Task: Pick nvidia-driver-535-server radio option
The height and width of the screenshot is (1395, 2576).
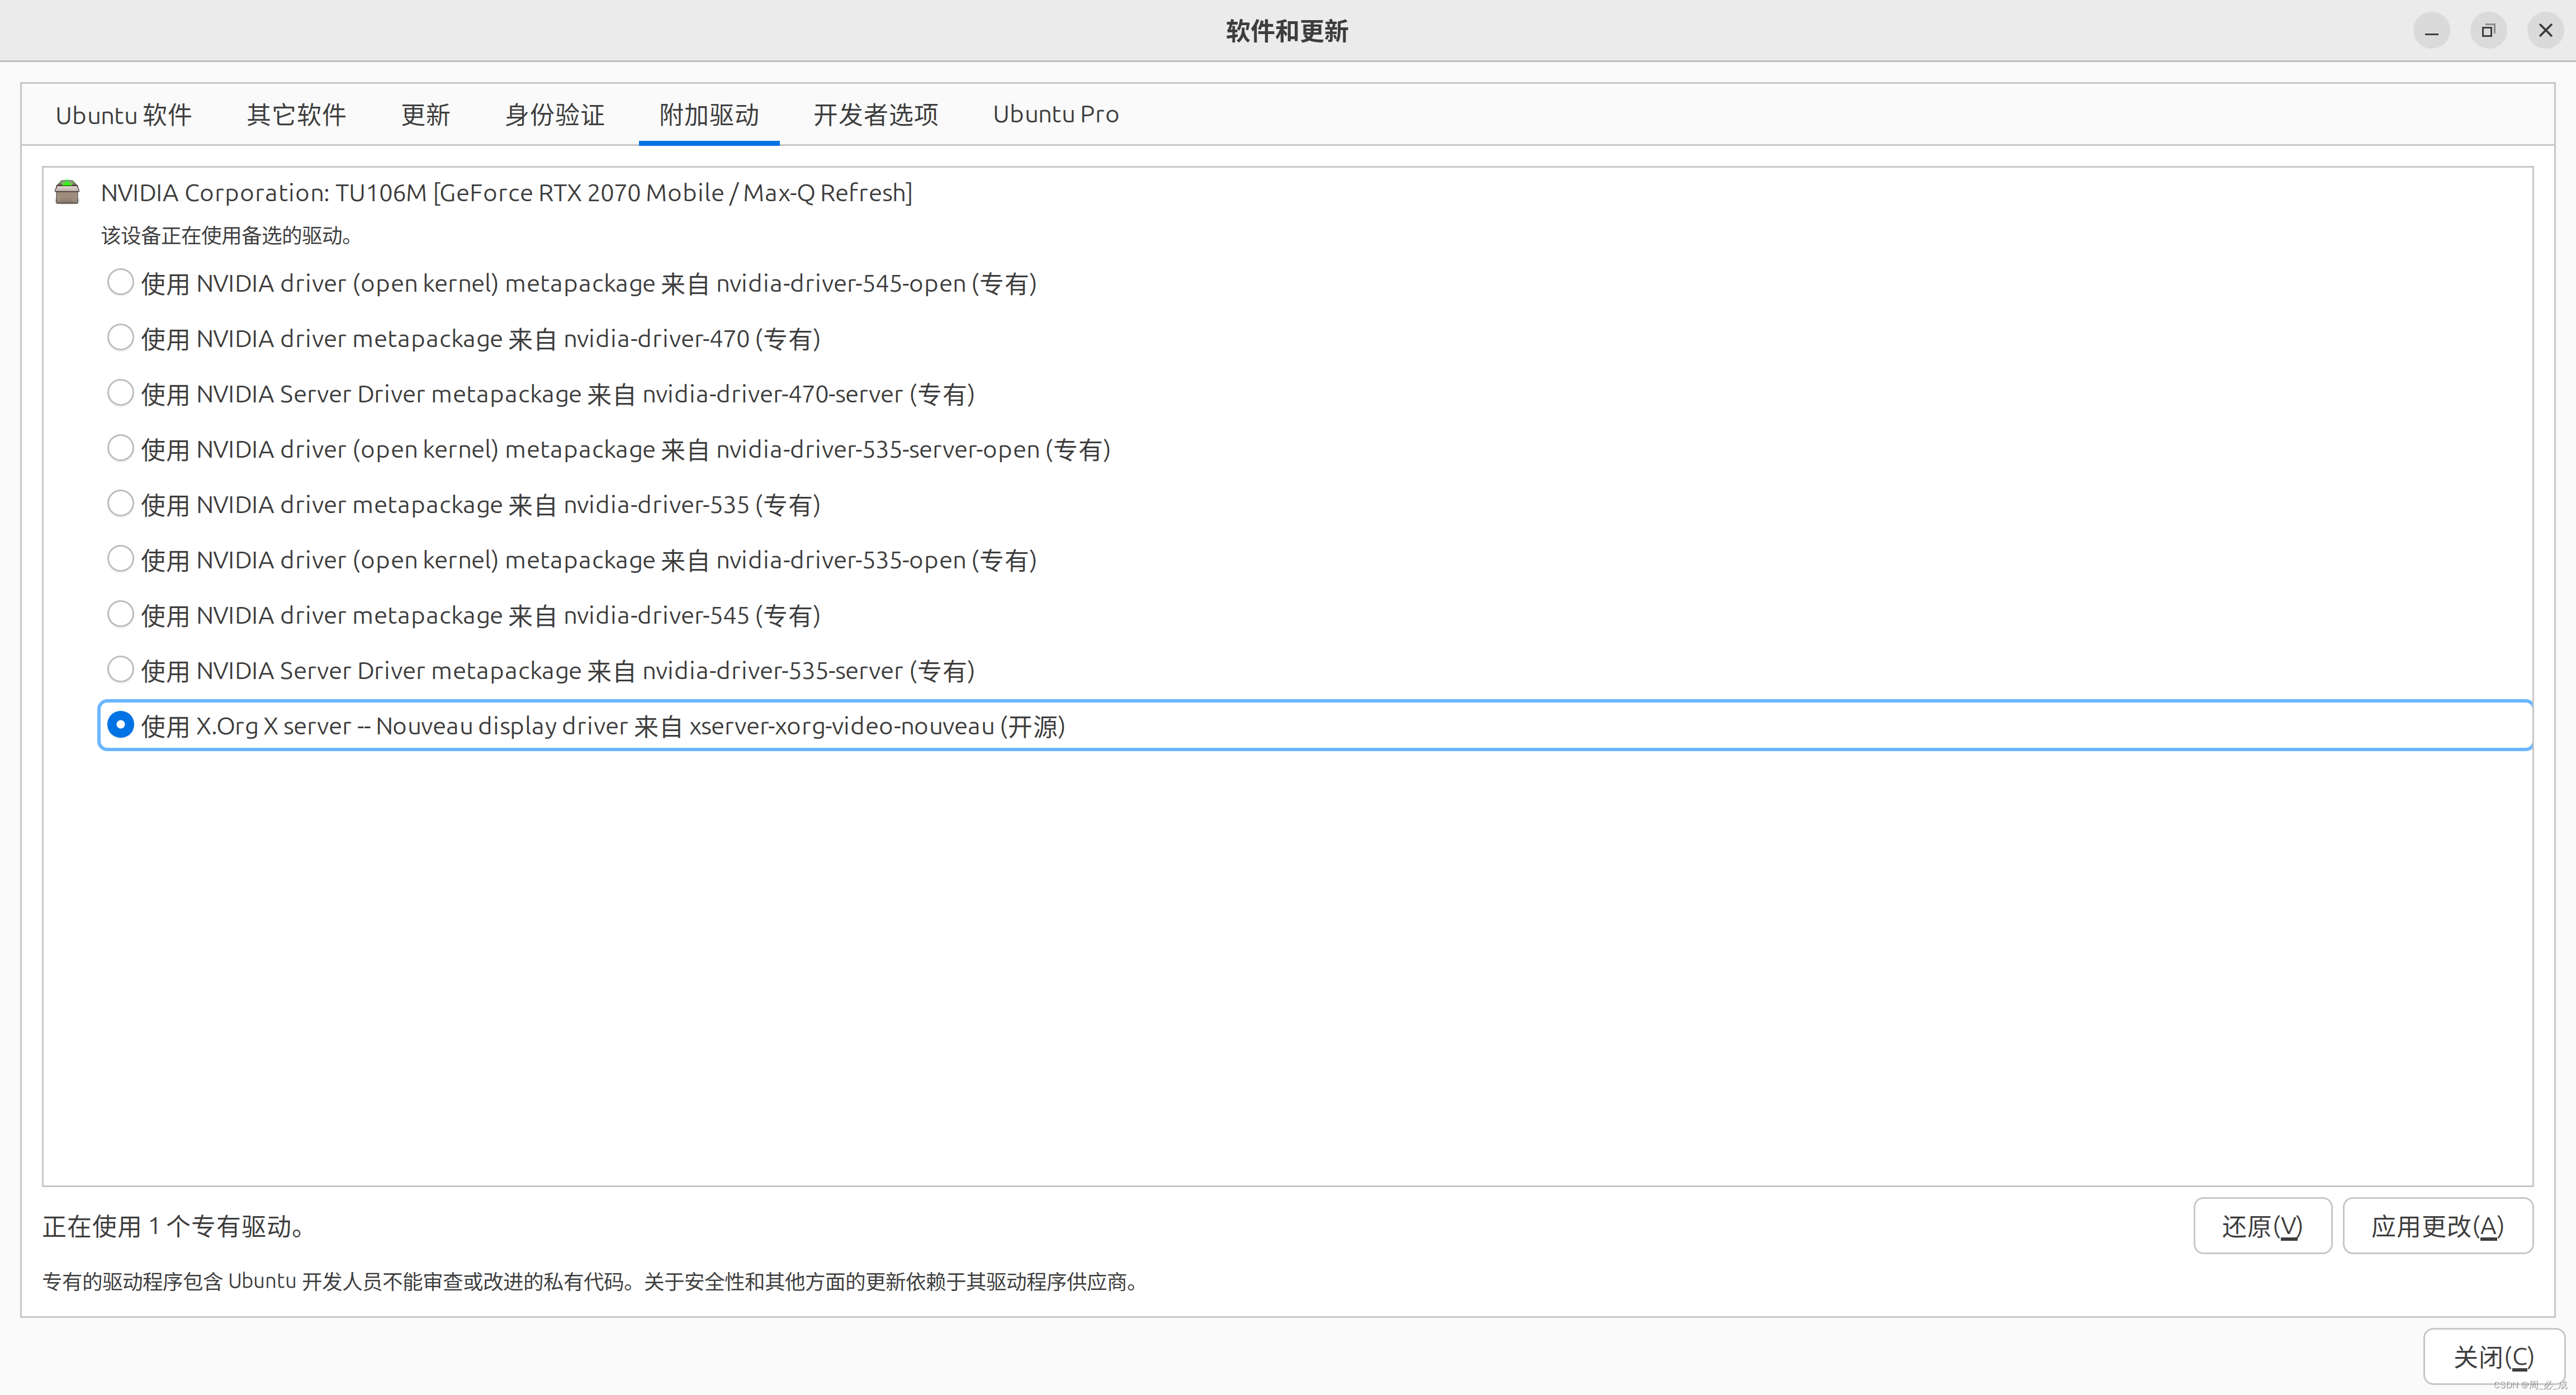Action: click(120, 669)
